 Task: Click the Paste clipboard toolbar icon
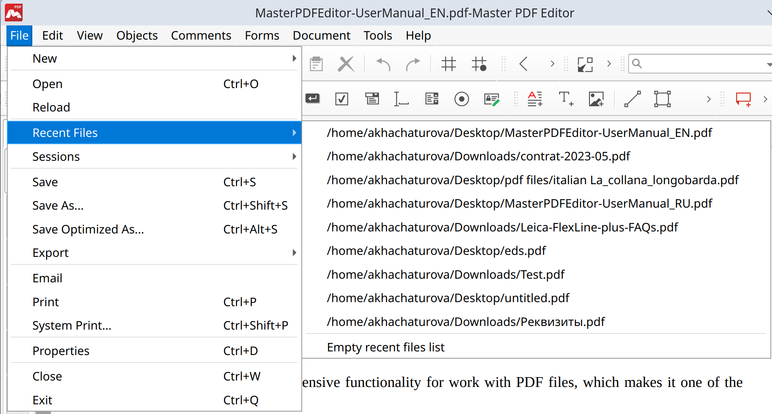[316, 64]
